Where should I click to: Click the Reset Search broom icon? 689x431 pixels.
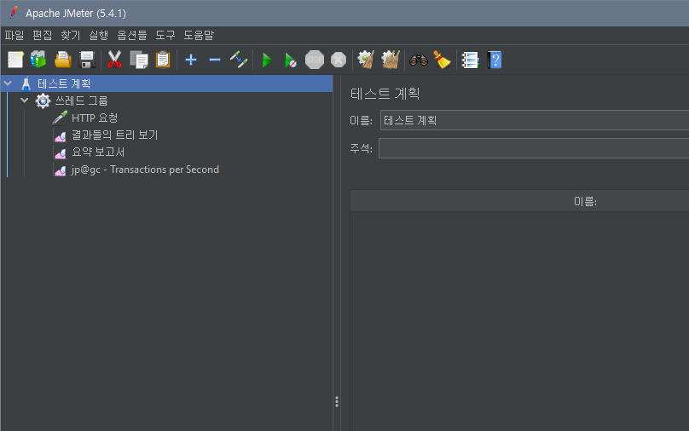(442, 60)
